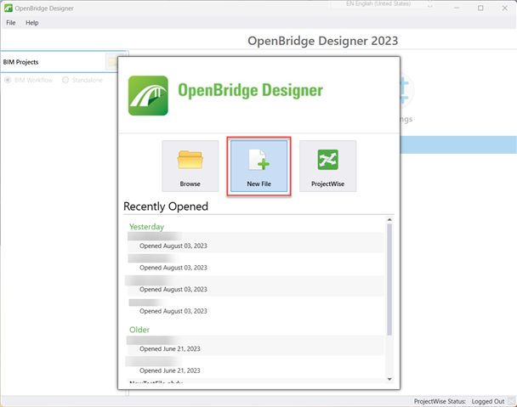This screenshot has width=517, height=407.
Task: Click the Older group heading
Action: point(139,330)
